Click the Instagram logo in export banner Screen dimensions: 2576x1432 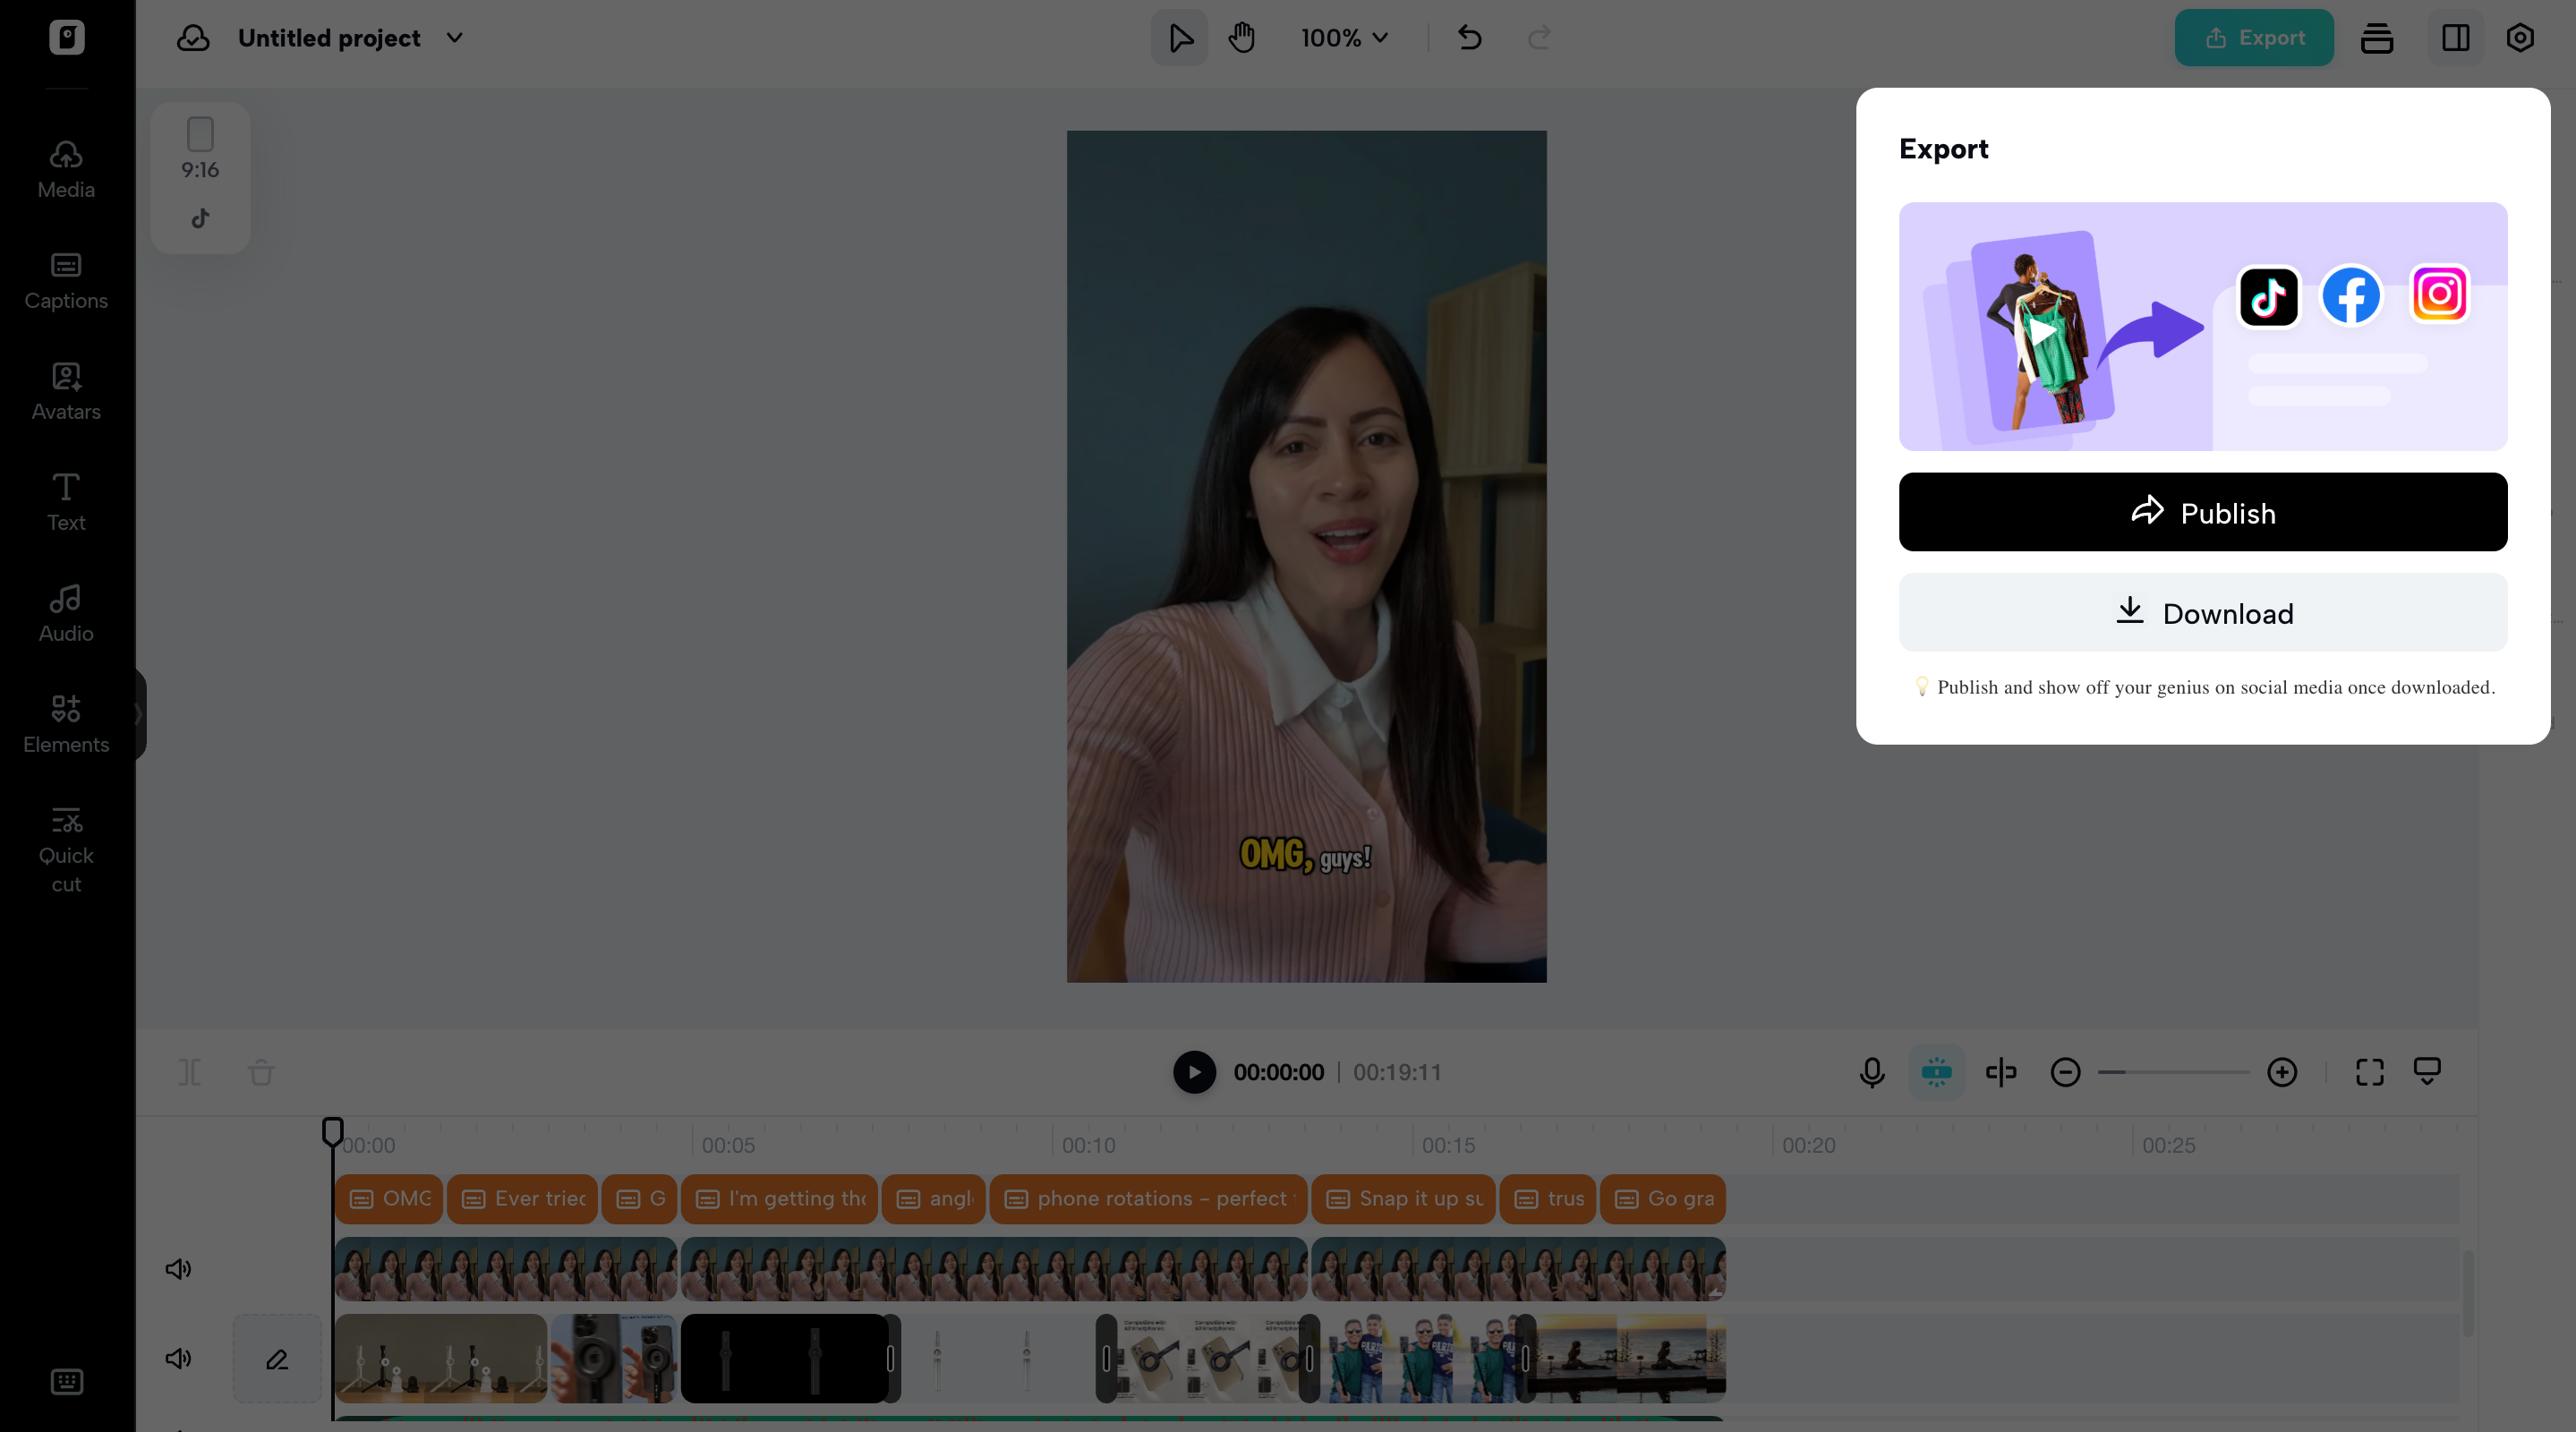click(2439, 294)
